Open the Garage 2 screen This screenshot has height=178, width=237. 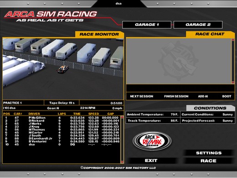(x=198, y=25)
